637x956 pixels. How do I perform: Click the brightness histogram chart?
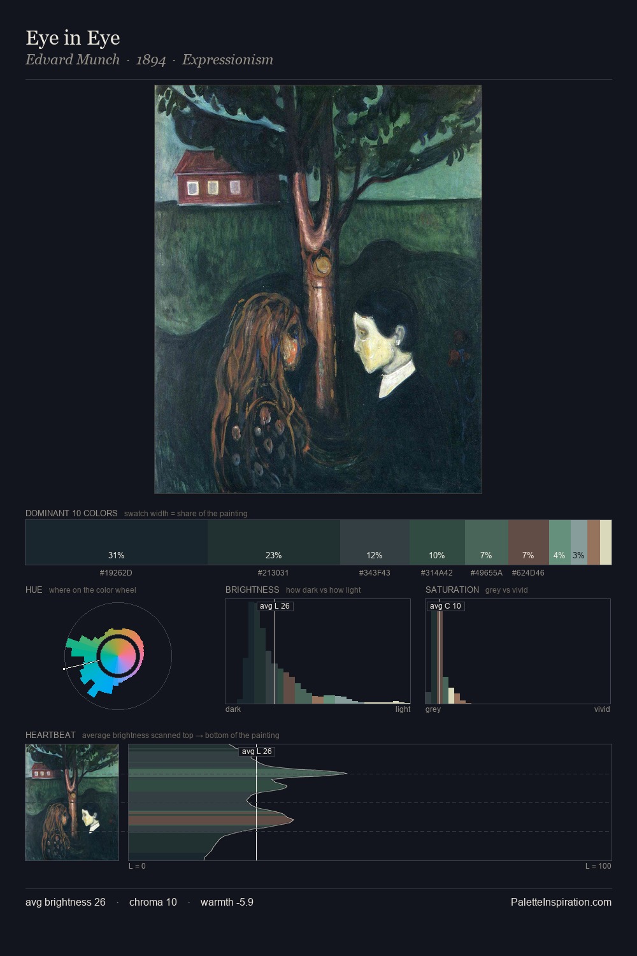point(318,651)
